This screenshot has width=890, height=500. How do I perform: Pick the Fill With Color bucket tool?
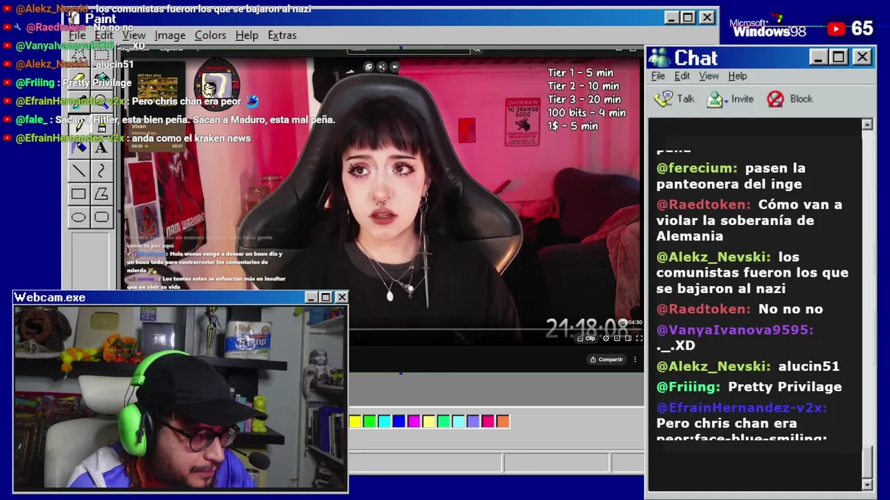click(102, 78)
